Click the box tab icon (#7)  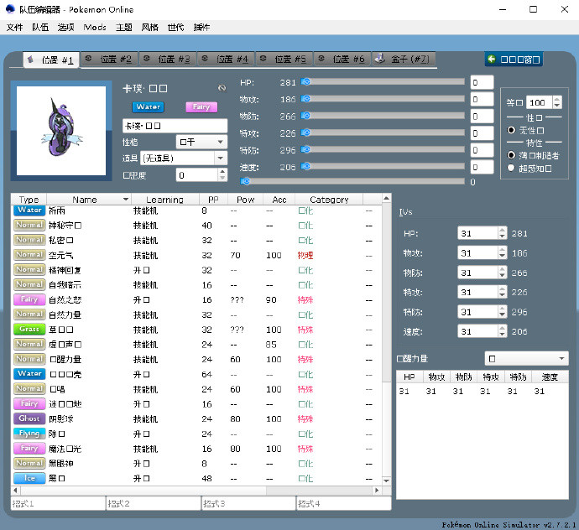pos(380,59)
